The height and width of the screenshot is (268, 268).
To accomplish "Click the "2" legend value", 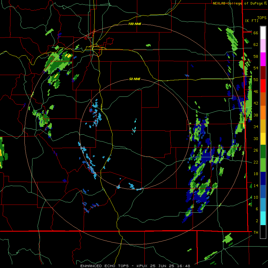I will pos(257,221).
